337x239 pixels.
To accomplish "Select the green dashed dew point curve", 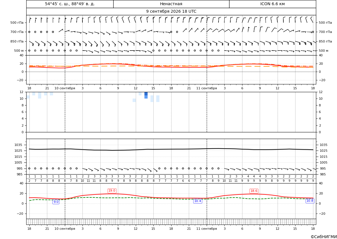I will [171, 199].
